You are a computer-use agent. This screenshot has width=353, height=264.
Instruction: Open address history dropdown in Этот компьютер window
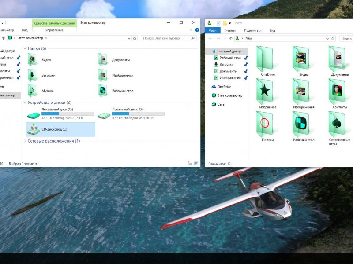[x=129, y=38]
